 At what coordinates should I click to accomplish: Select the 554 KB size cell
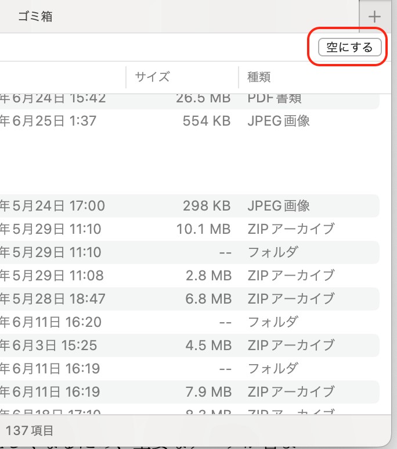[x=207, y=121]
